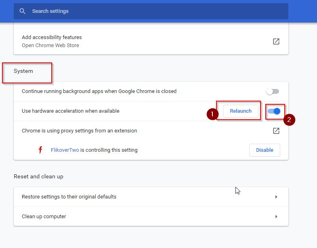Click the System section heading
This screenshot has height=248, width=317.
click(23, 71)
